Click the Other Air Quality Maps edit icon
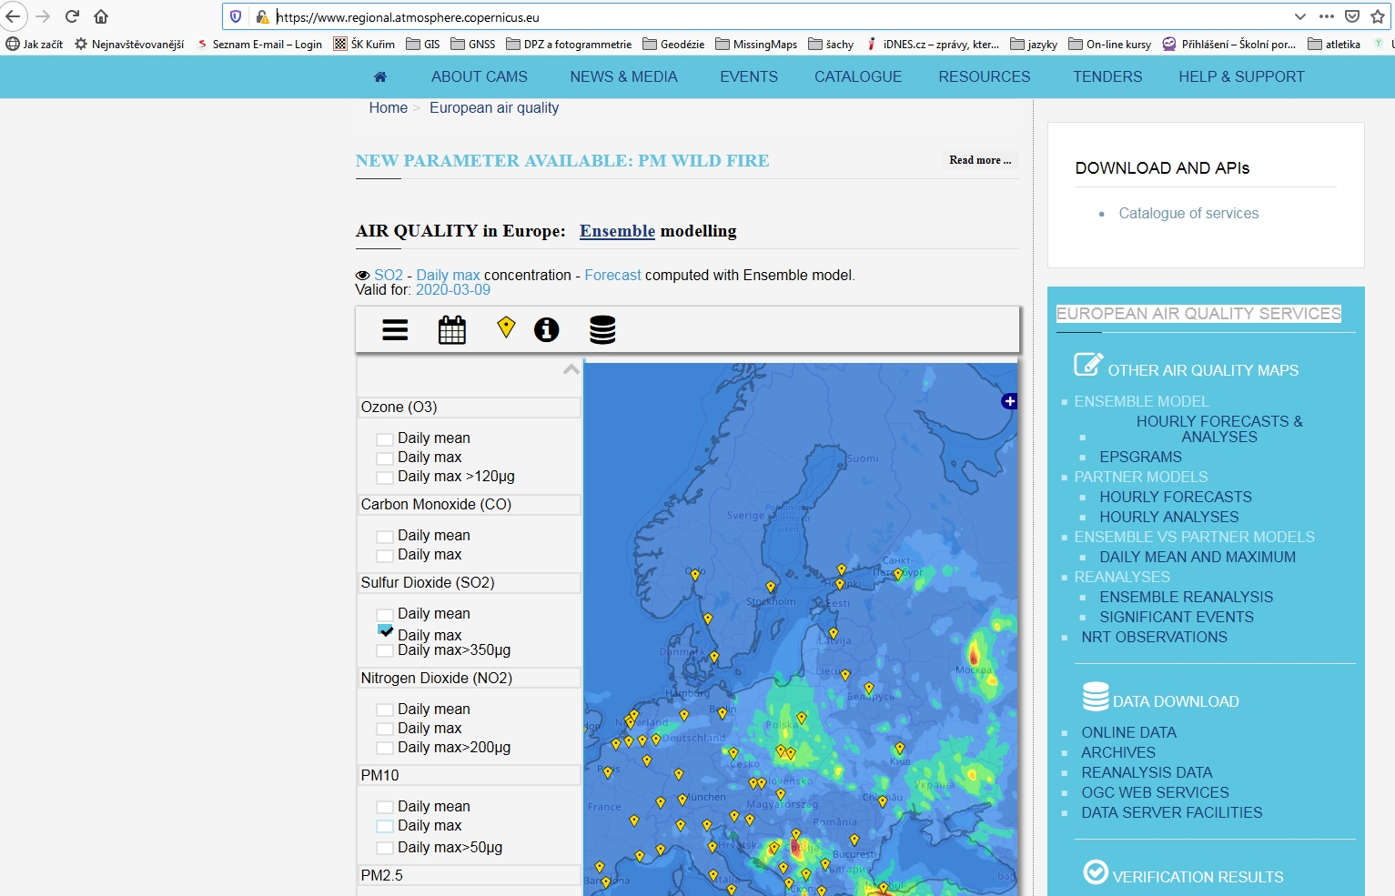Screen dimensions: 1395x896 point(1088,365)
